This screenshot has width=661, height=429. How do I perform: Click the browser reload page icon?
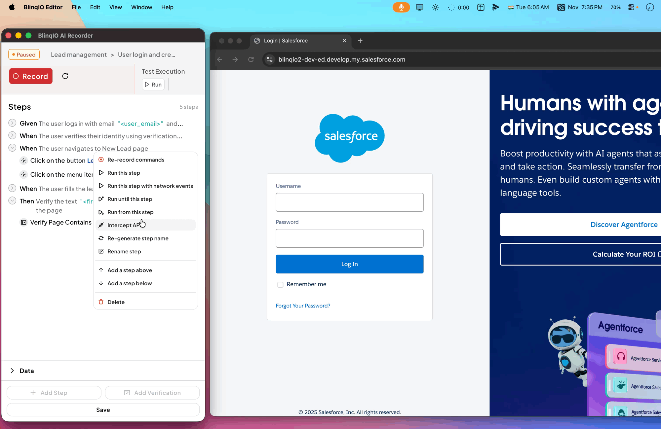click(x=251, y=59)
